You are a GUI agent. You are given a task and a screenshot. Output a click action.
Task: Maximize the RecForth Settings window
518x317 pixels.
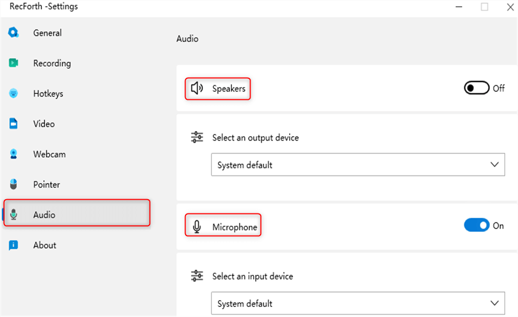[484, 6]
